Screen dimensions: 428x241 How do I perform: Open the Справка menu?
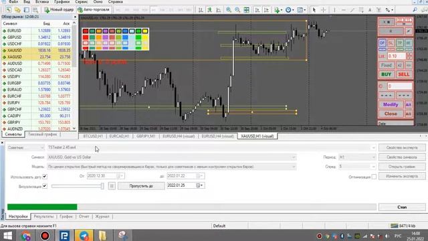[x=116, y=2]
